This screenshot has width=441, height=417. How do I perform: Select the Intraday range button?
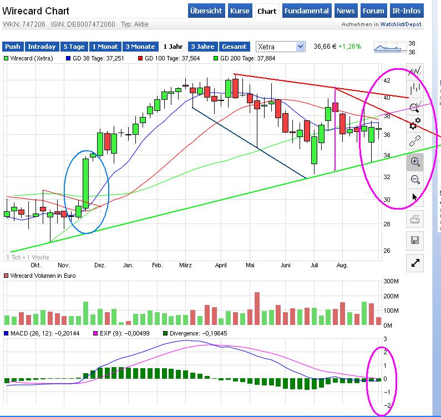(x=42, y=47)
